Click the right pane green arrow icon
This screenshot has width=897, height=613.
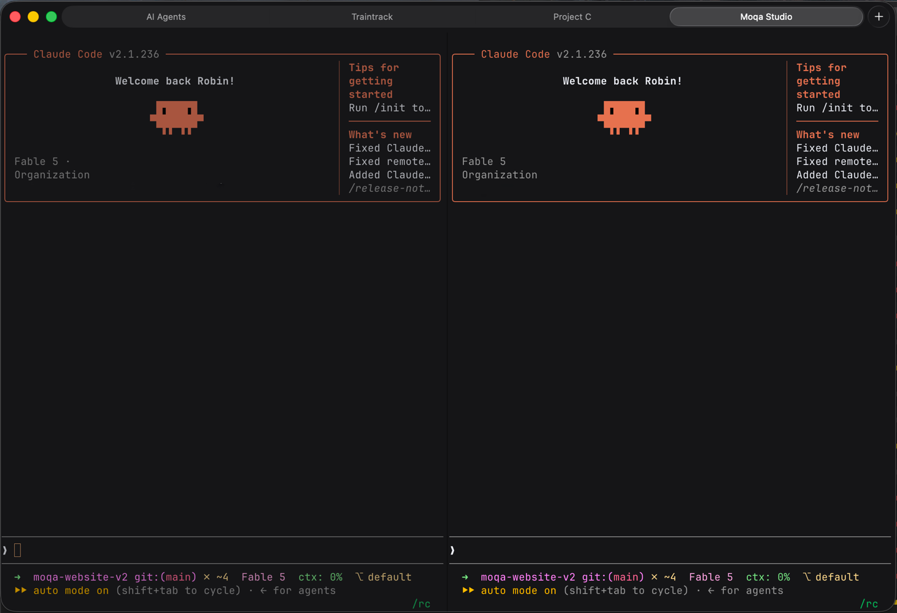pos(465,577)
